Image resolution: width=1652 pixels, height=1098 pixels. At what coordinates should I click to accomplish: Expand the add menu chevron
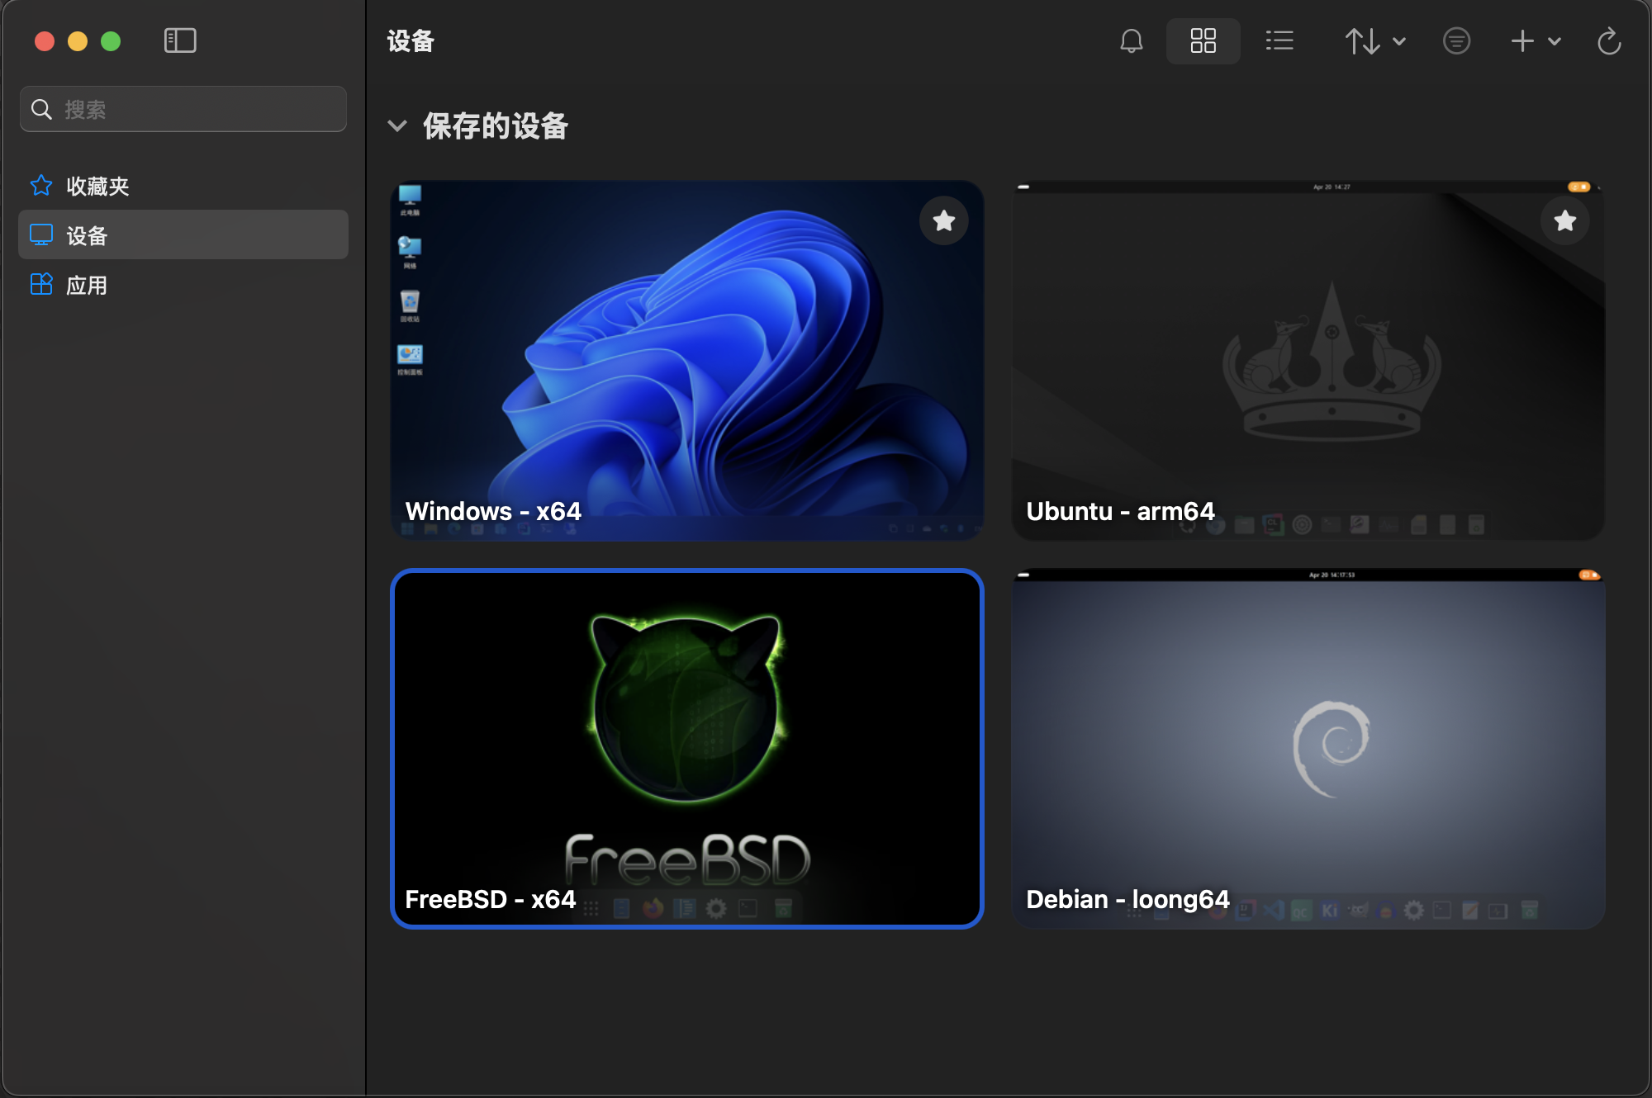point(1555,41)
